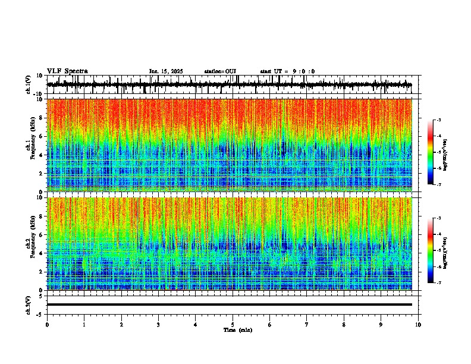The width and height of the screenshot is (471, 364).
Task: Click the ch.1 spectrogram panel
Action: [230, 145]
